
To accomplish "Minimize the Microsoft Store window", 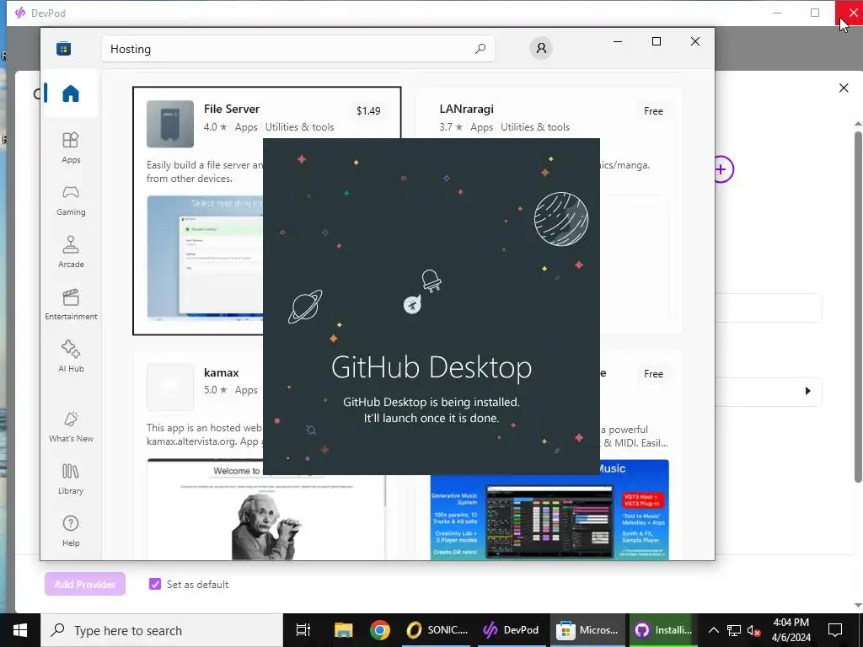I will click(x=618, y=41).
